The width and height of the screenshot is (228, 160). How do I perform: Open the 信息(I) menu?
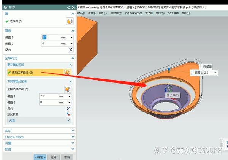[x=92, y=13]
